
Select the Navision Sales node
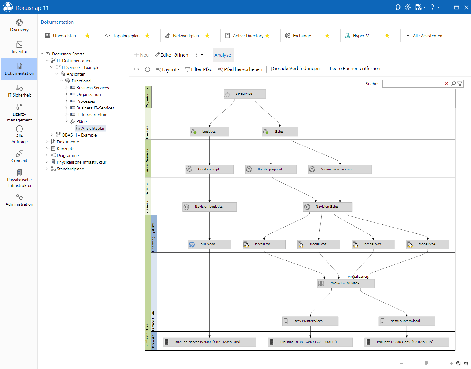point(328,207)
